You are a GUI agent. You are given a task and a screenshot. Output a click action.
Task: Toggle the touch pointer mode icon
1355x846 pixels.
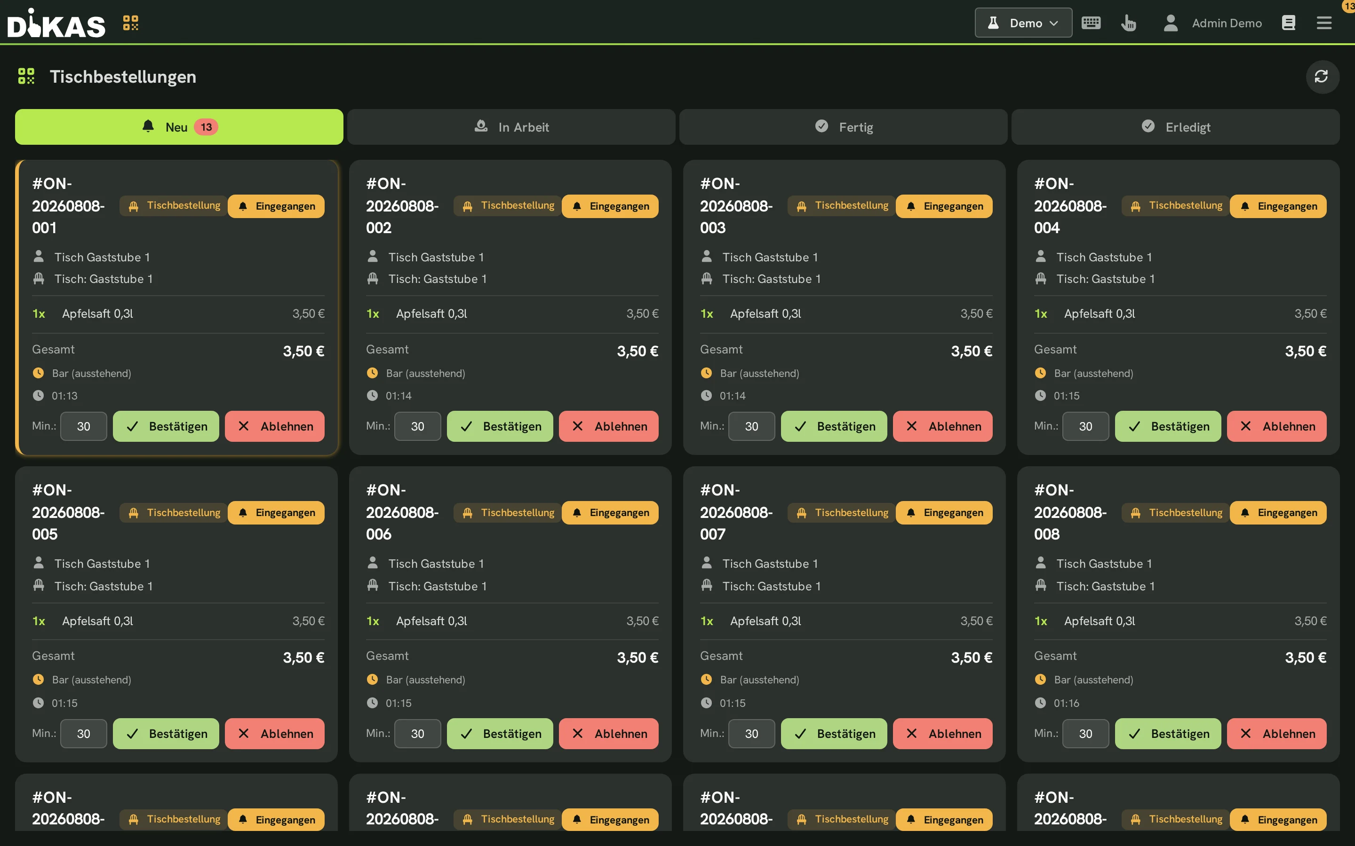pyautogui.click(x=1129, y=23)
